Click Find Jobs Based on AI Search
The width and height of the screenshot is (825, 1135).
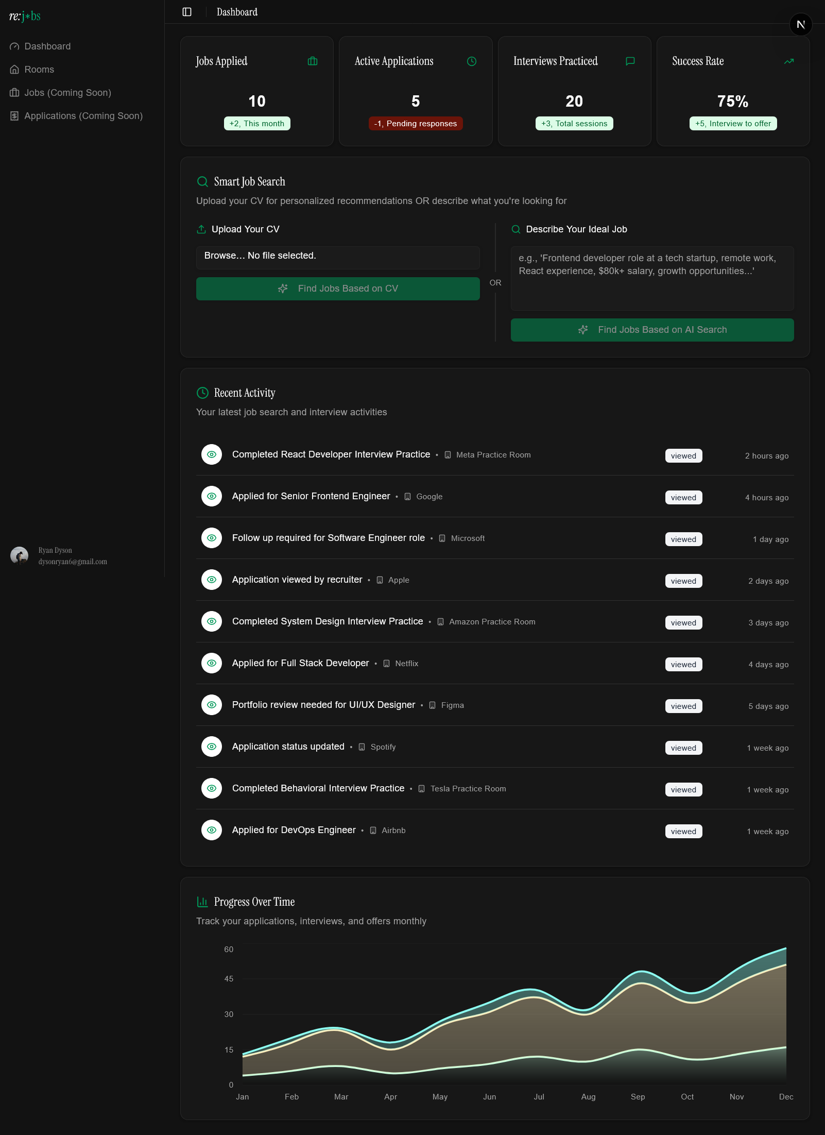(x=652, y=330)
